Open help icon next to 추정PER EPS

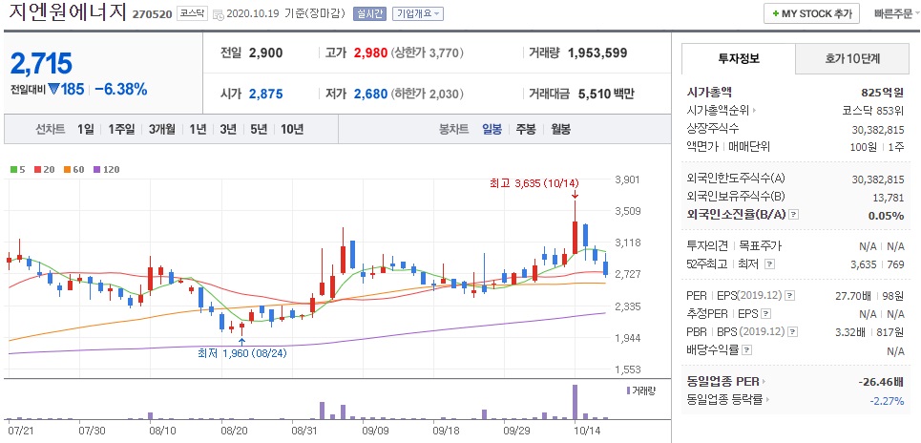766,314
